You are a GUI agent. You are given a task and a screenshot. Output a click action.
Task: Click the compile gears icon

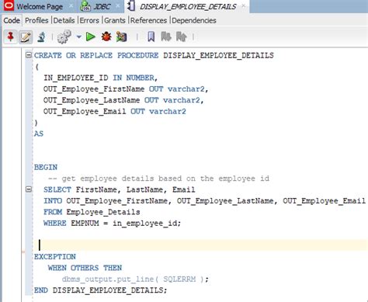pos(64,36)
